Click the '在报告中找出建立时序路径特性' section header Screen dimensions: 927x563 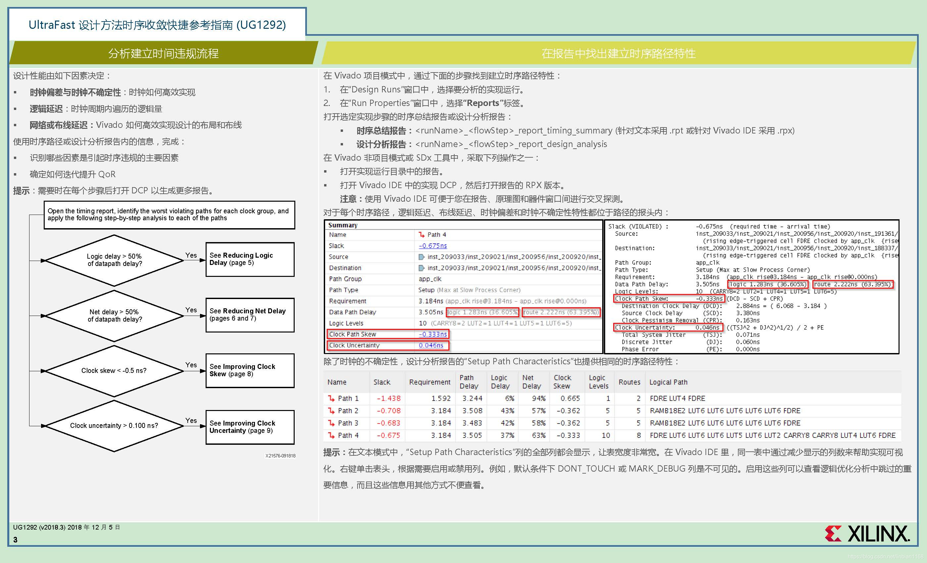[x=618, y=53]
